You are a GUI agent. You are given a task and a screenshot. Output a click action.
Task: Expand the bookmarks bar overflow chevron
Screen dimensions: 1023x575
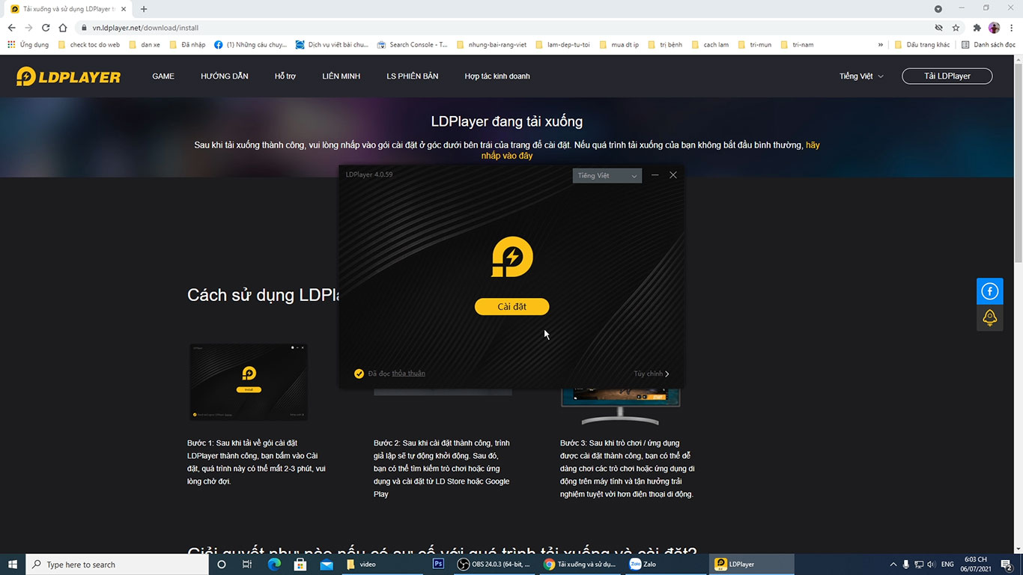click(x=881, y=45)
